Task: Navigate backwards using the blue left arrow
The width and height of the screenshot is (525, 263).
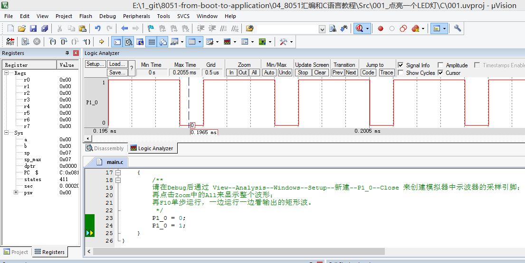Action: 124,29
